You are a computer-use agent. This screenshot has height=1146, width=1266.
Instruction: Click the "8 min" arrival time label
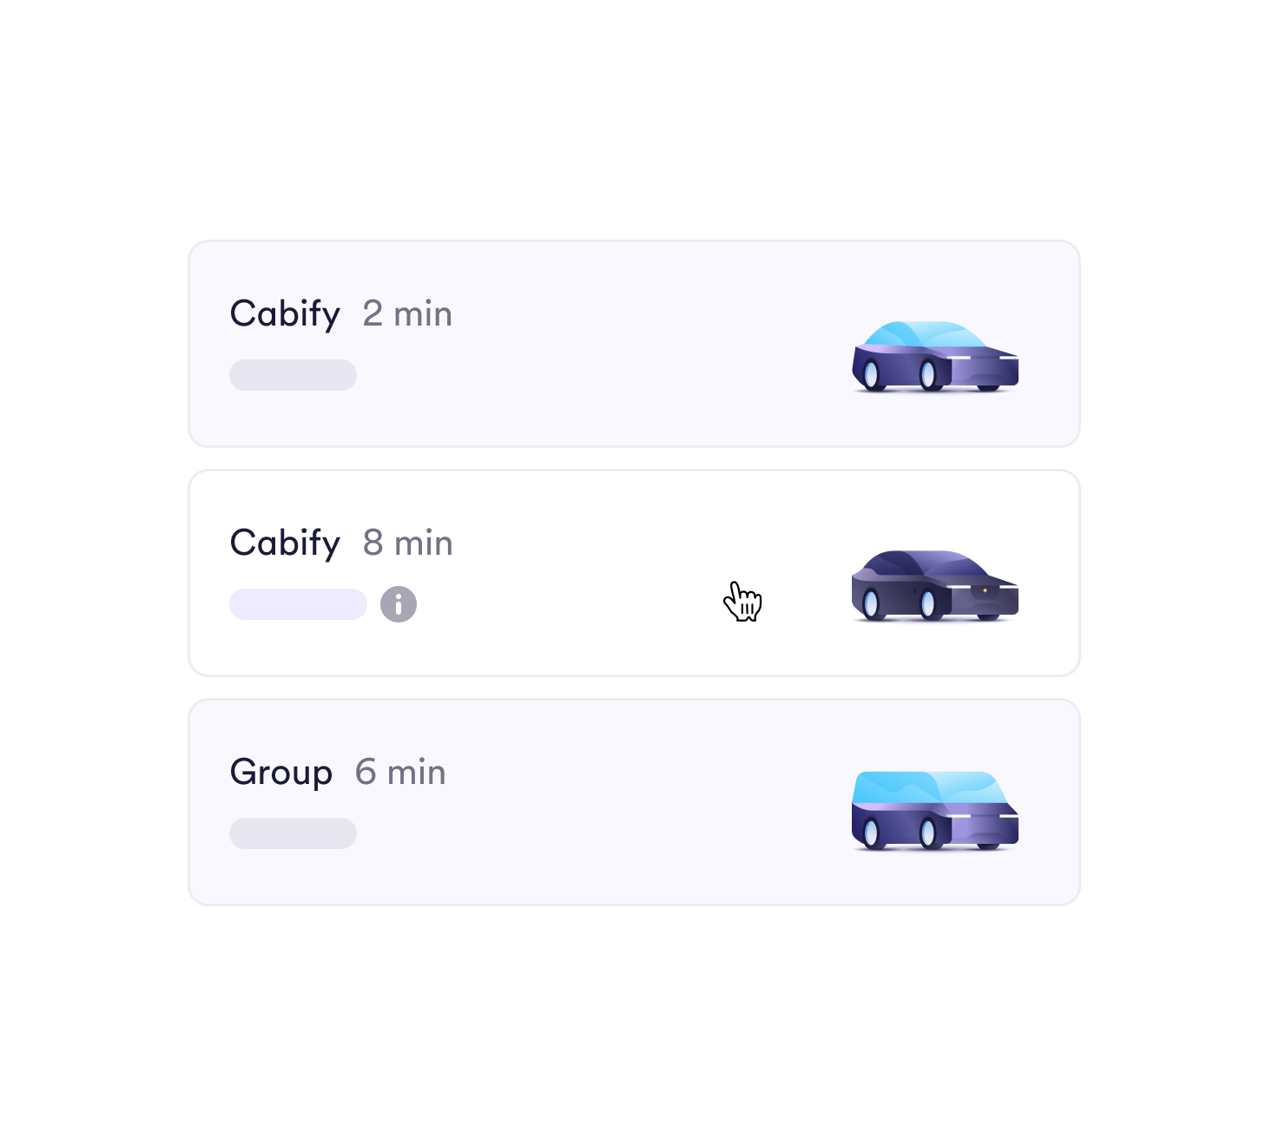pos(408,543)
